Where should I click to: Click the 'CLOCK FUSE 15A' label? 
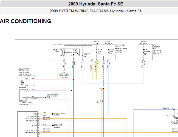tap(111, 51)
